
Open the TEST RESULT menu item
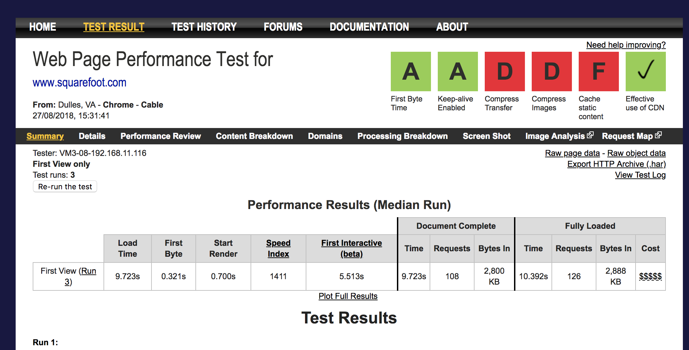tap(114, 27)
